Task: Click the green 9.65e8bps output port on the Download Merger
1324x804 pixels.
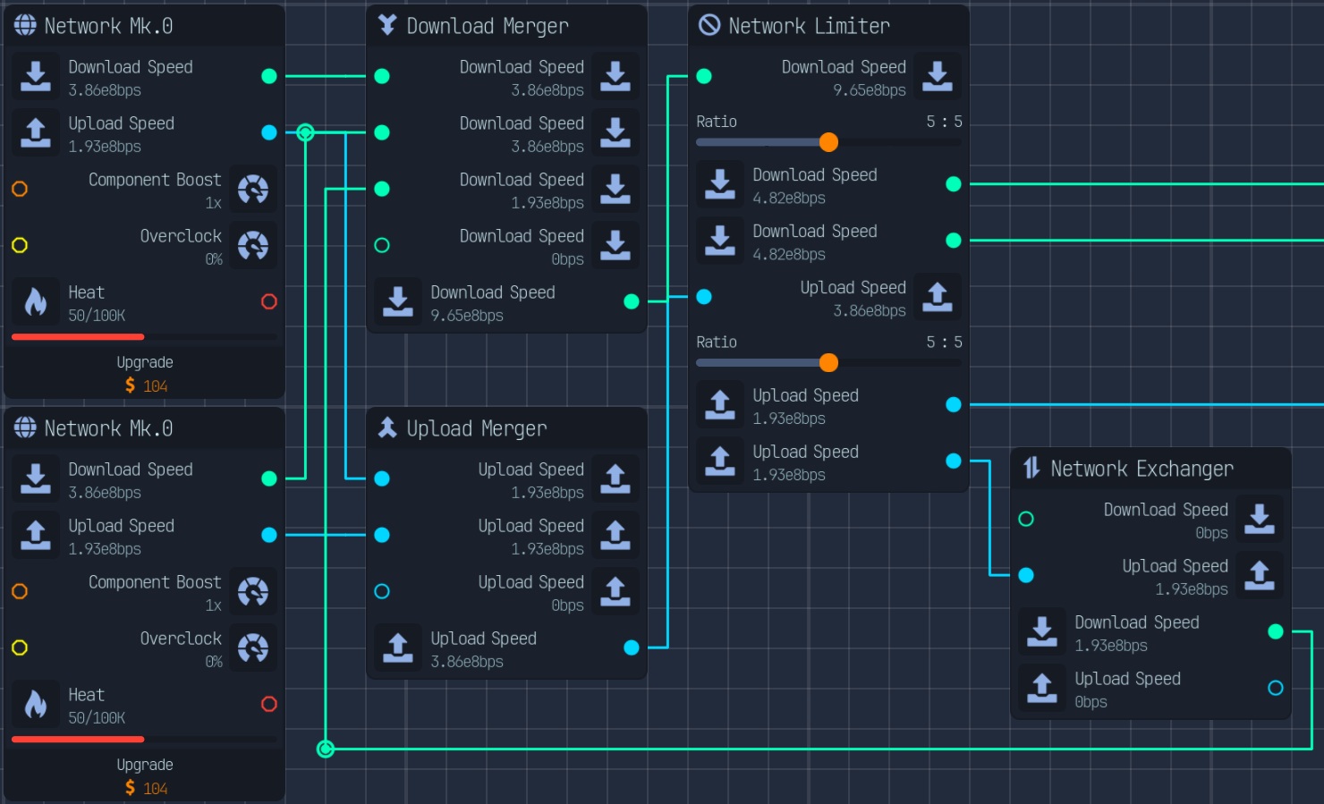Action: point(632,301)
